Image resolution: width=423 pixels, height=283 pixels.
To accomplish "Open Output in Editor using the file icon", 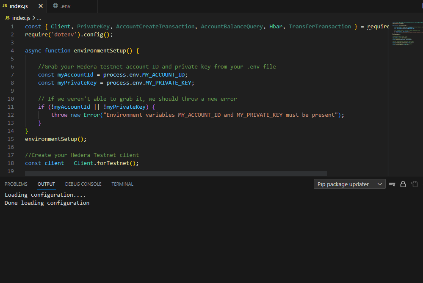I will click(x=415, y=184).
